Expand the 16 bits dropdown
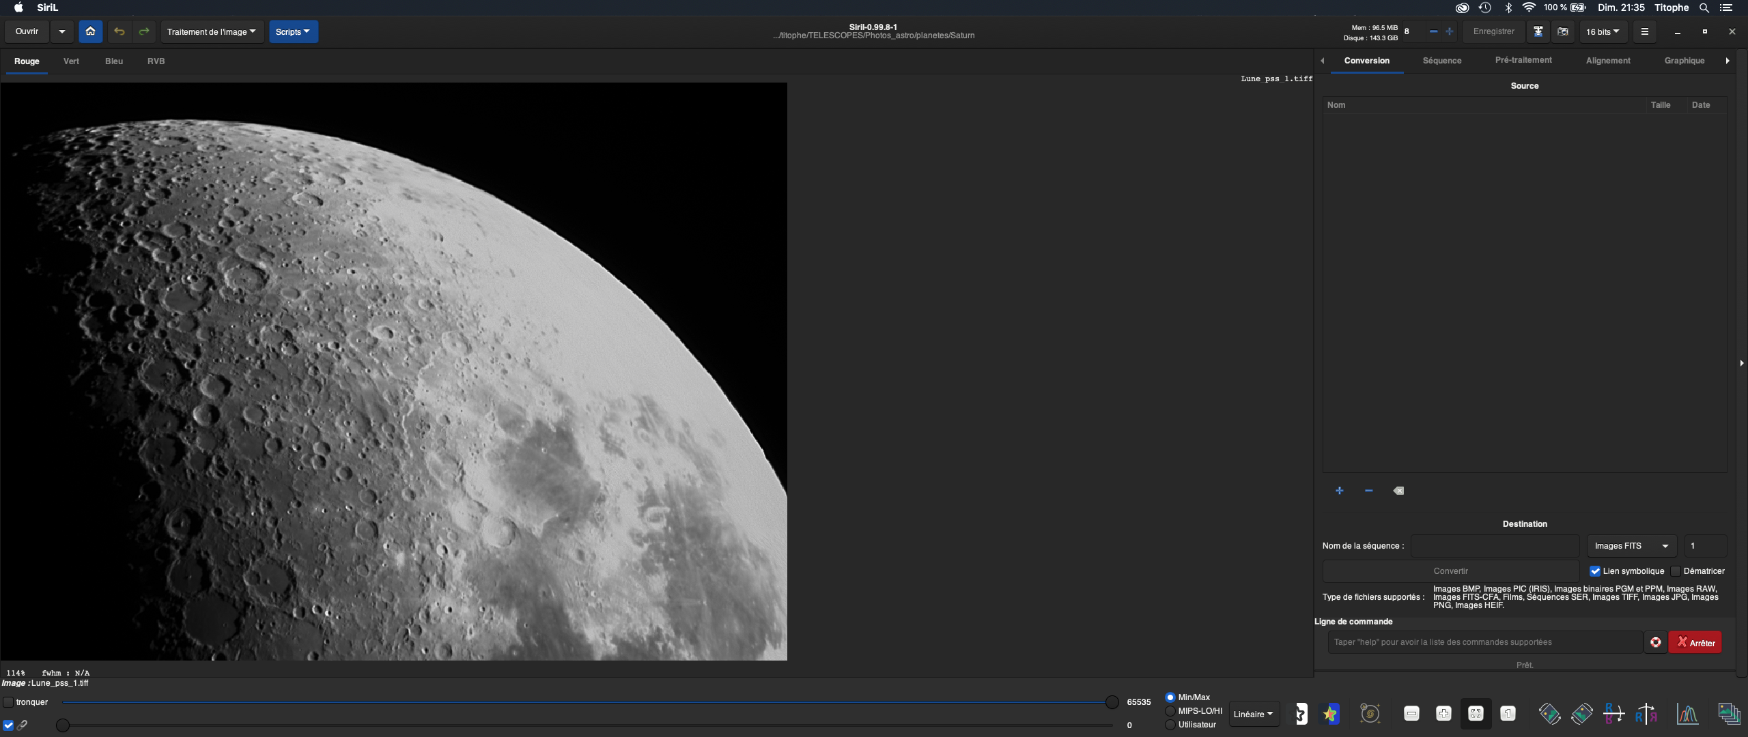 tap(1602, 31)
